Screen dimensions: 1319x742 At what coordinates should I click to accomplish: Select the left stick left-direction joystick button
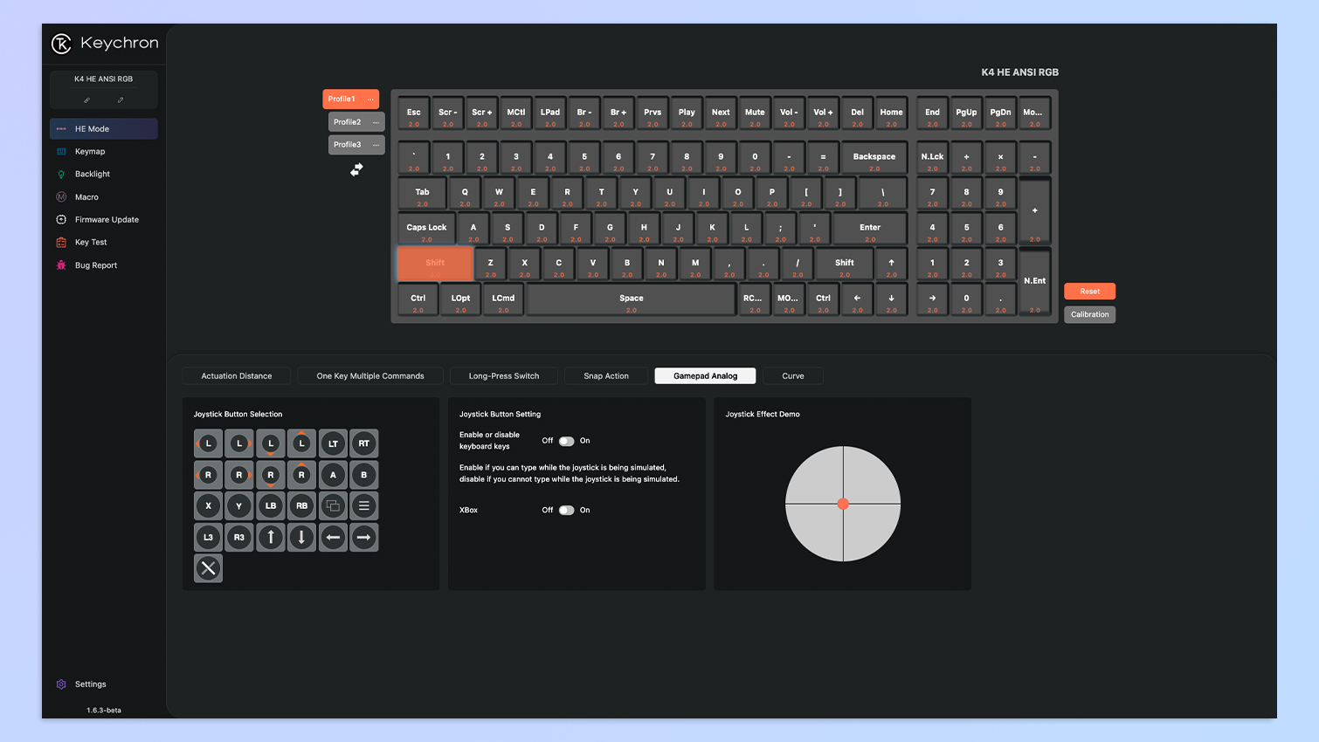208,443
